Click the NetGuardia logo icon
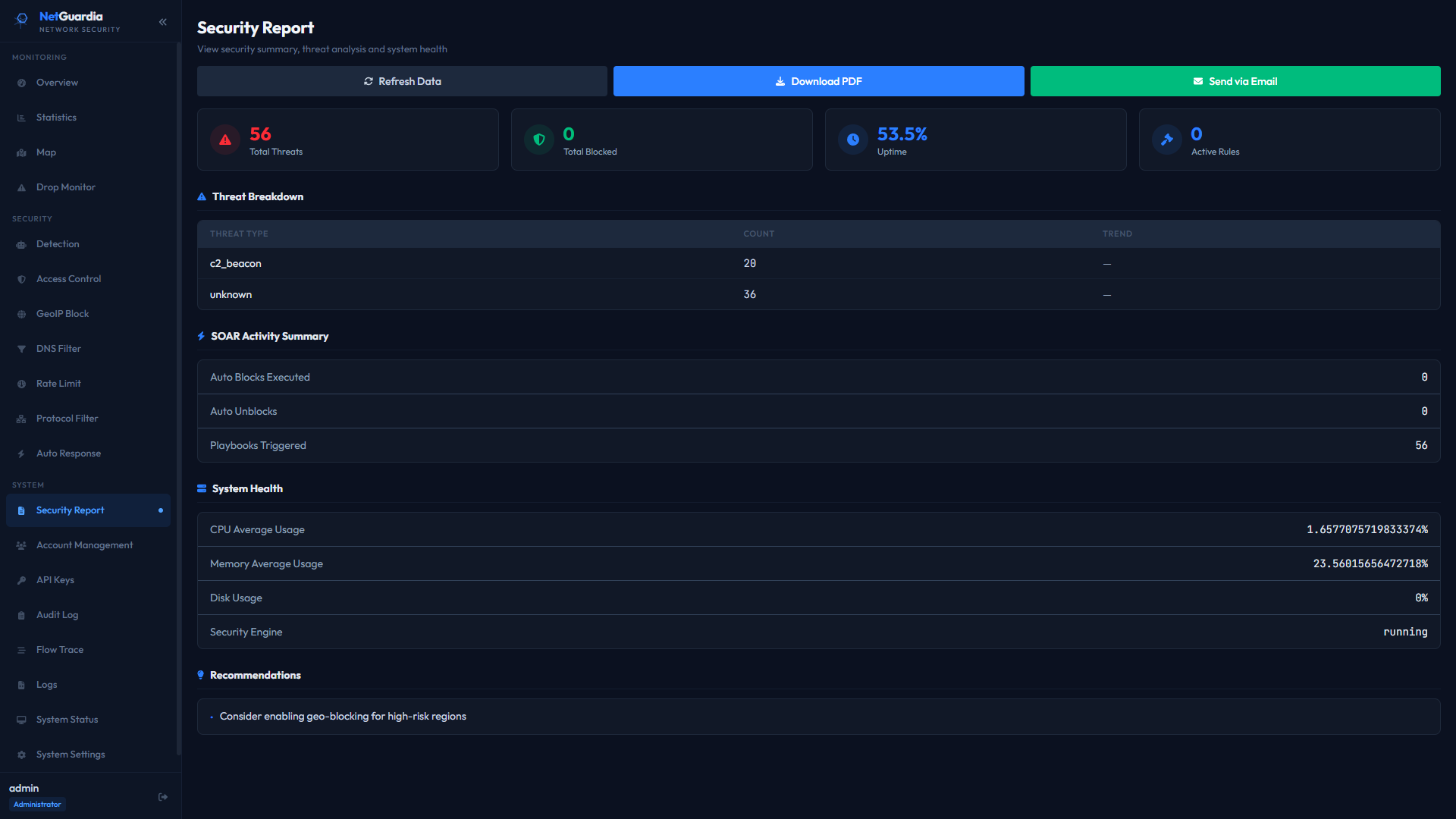1456x819 pixels. [x=22, y=19]
